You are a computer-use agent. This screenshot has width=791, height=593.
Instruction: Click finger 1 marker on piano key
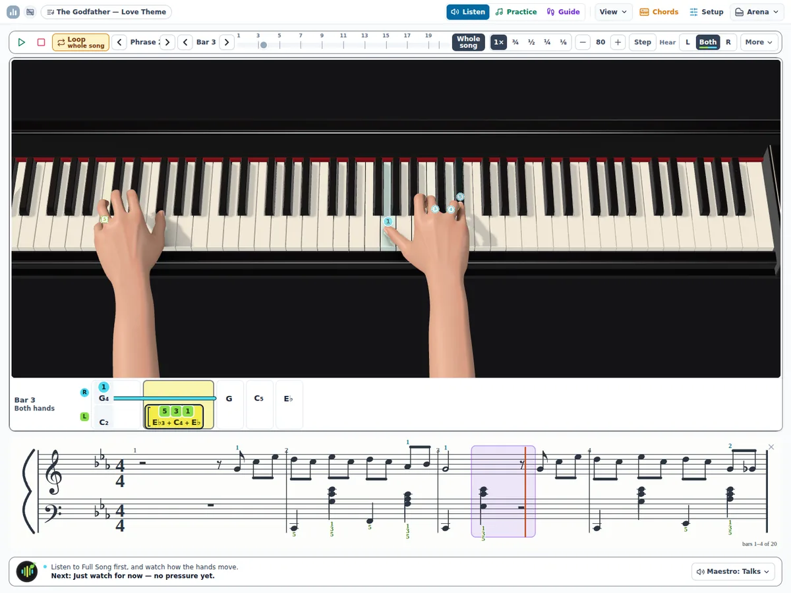point(388,221)
